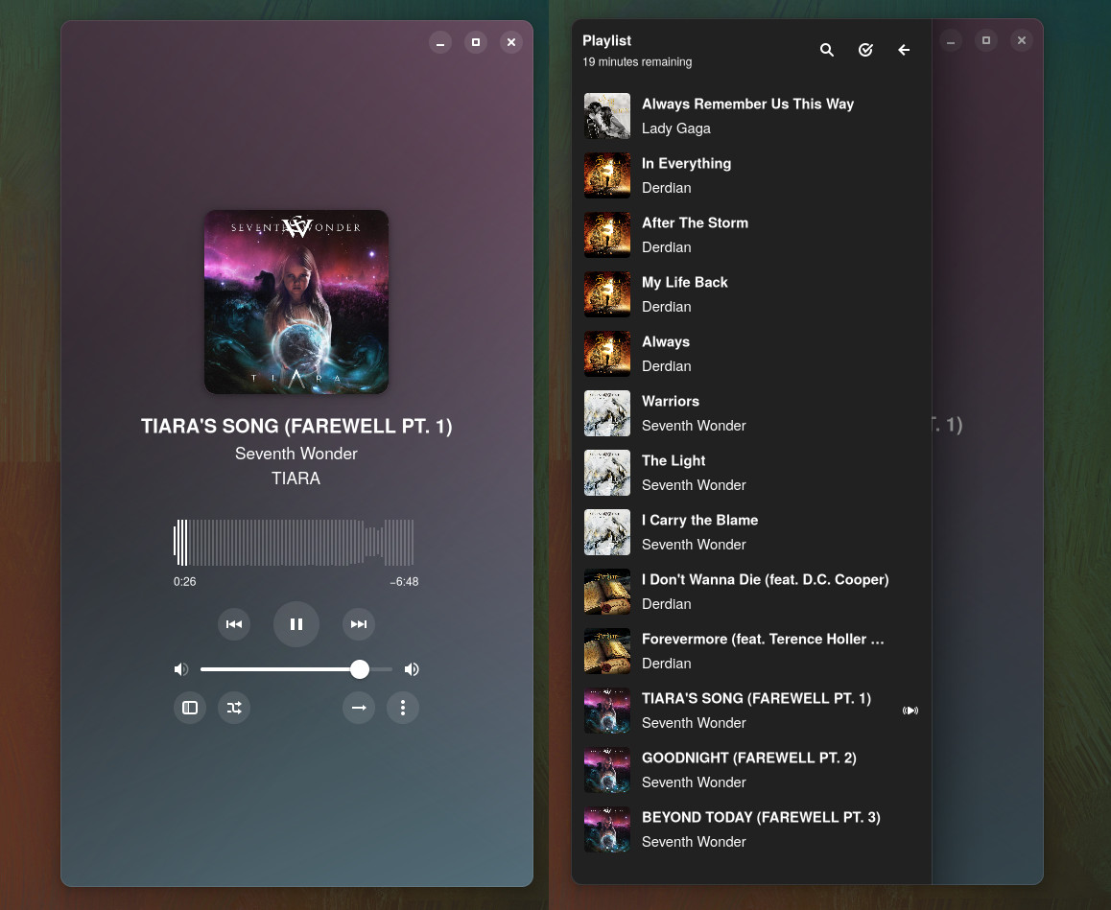Click the song title in the player window
This screenshot has height=910, width=1111.
(x=296, y=426)
